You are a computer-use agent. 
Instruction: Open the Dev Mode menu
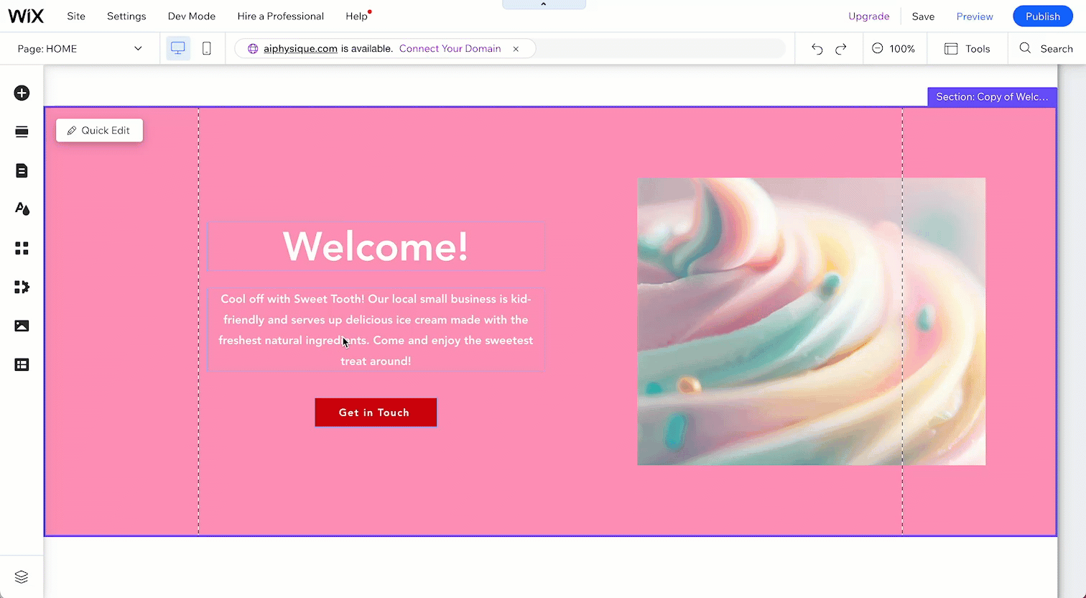[192, 16]
